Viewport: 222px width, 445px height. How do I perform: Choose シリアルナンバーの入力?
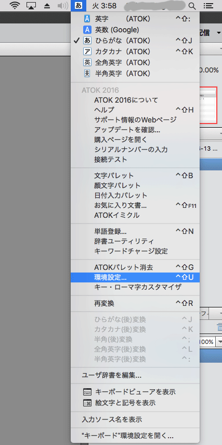[x=135, y=149]
